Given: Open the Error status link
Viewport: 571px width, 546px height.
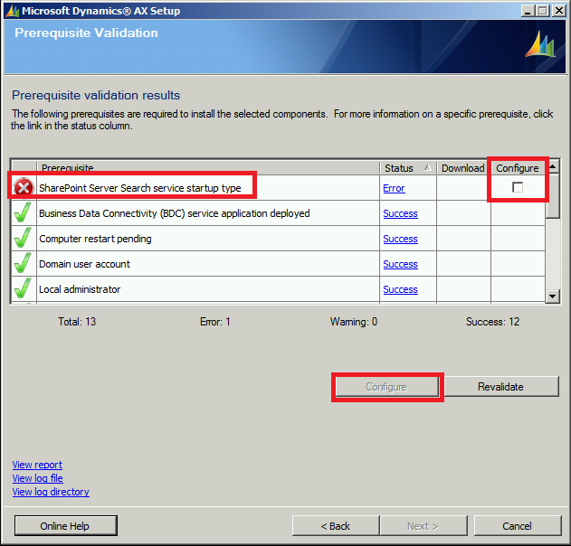Looking at the screenshot, I should (394, 188).
